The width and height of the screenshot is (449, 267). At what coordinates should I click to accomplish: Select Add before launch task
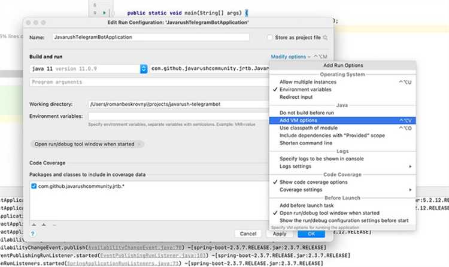click(342, 205)
